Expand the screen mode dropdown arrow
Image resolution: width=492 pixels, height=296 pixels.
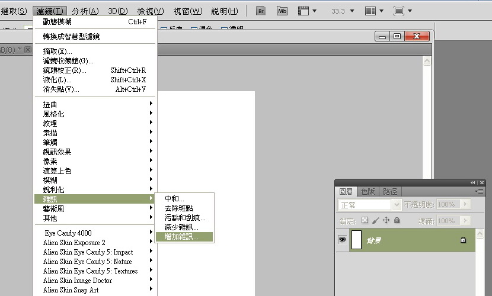(x=410, y=11)
